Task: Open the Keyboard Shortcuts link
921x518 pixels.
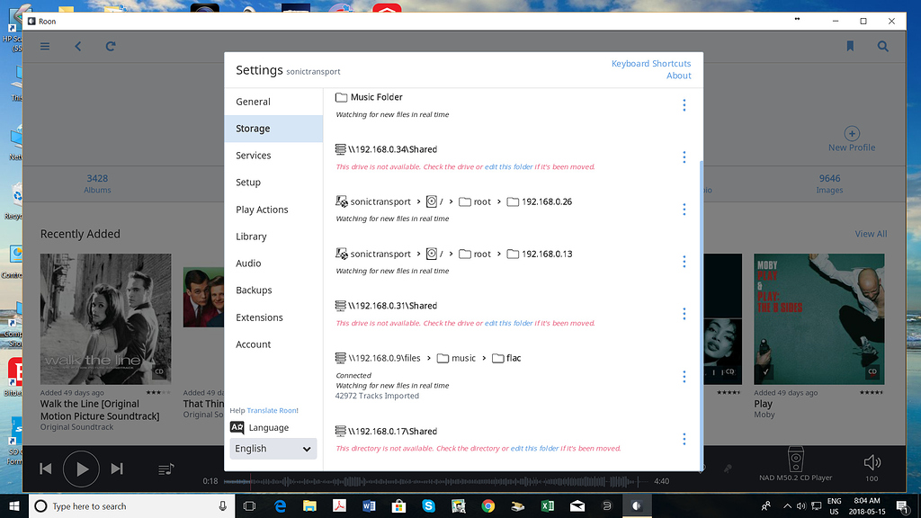Action: 651,63
